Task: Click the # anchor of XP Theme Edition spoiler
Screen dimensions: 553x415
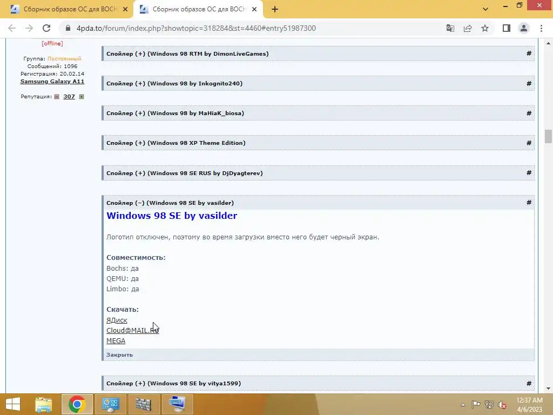Action: 529,143
